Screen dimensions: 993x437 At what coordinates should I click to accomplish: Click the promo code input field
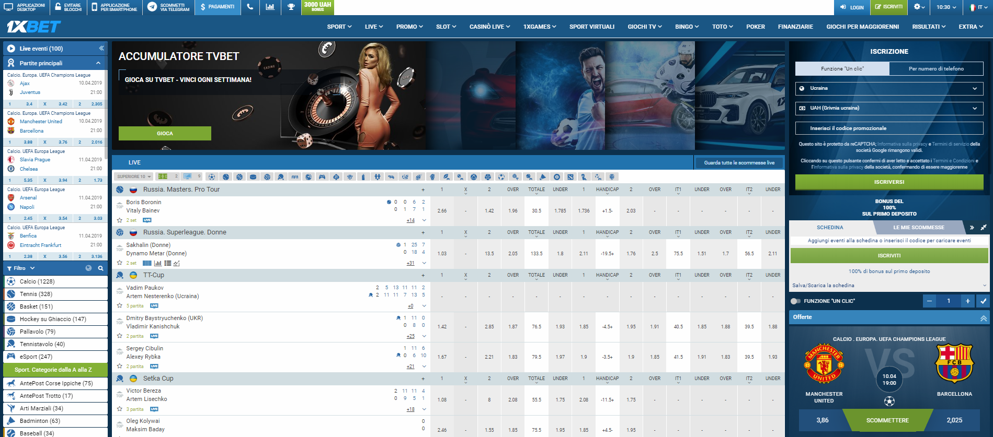(x=889, y=128)
